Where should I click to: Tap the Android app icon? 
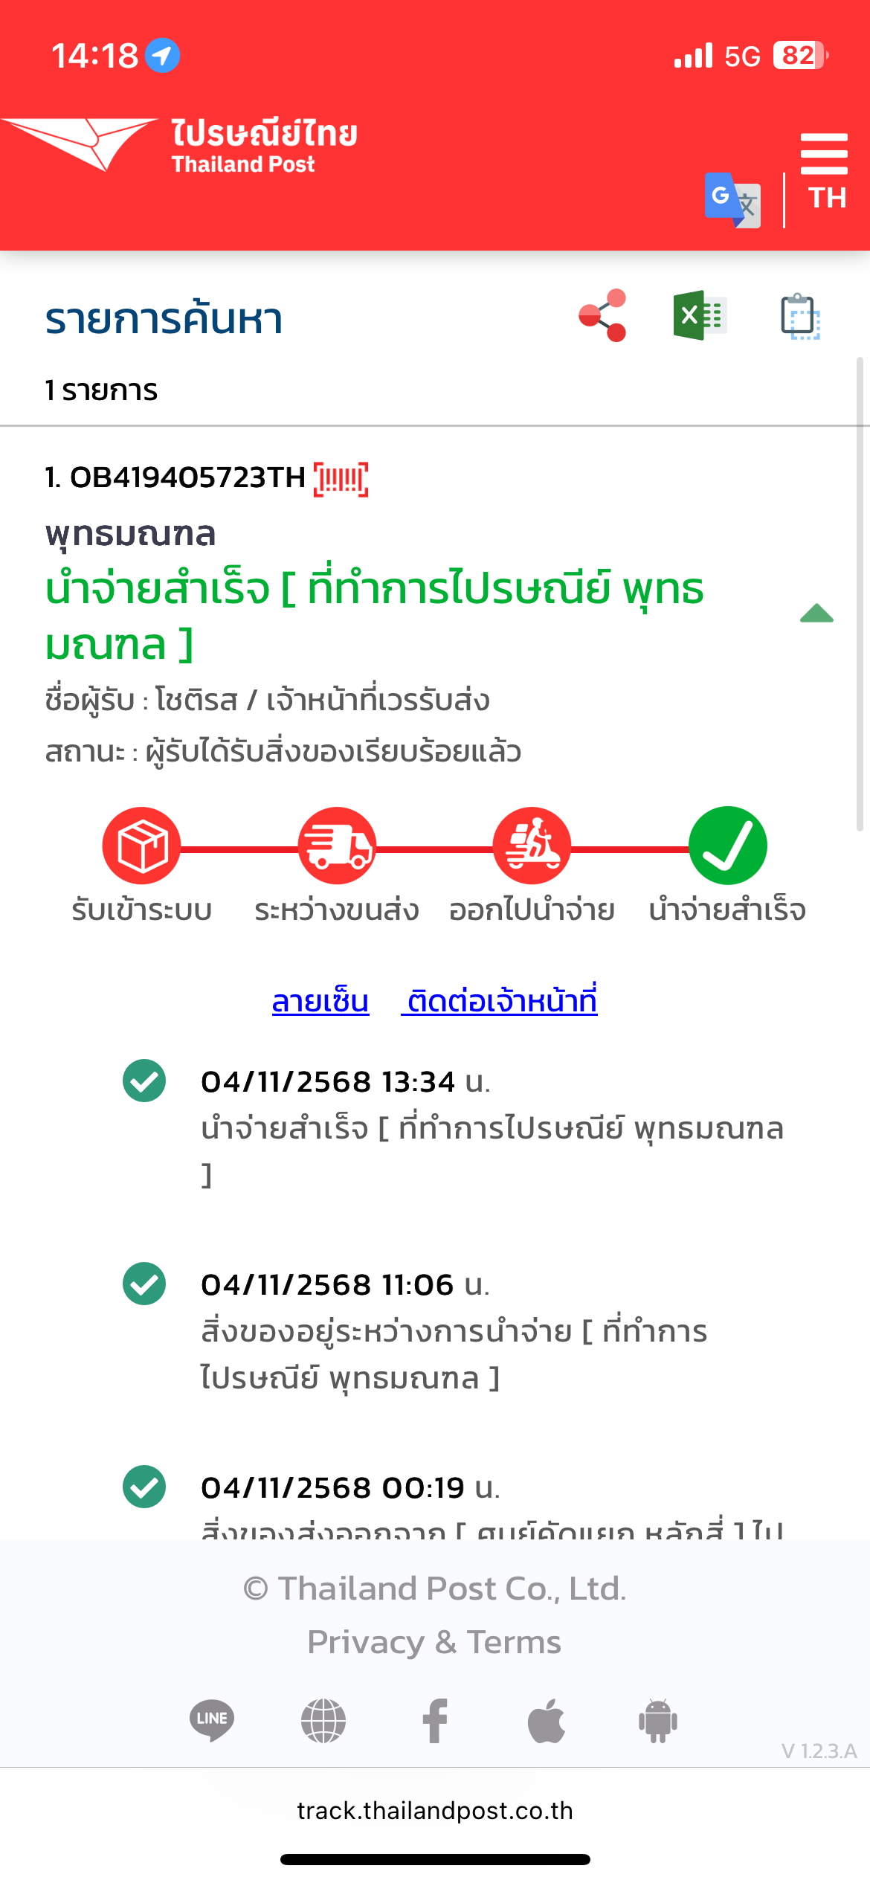click(658, 1720)
